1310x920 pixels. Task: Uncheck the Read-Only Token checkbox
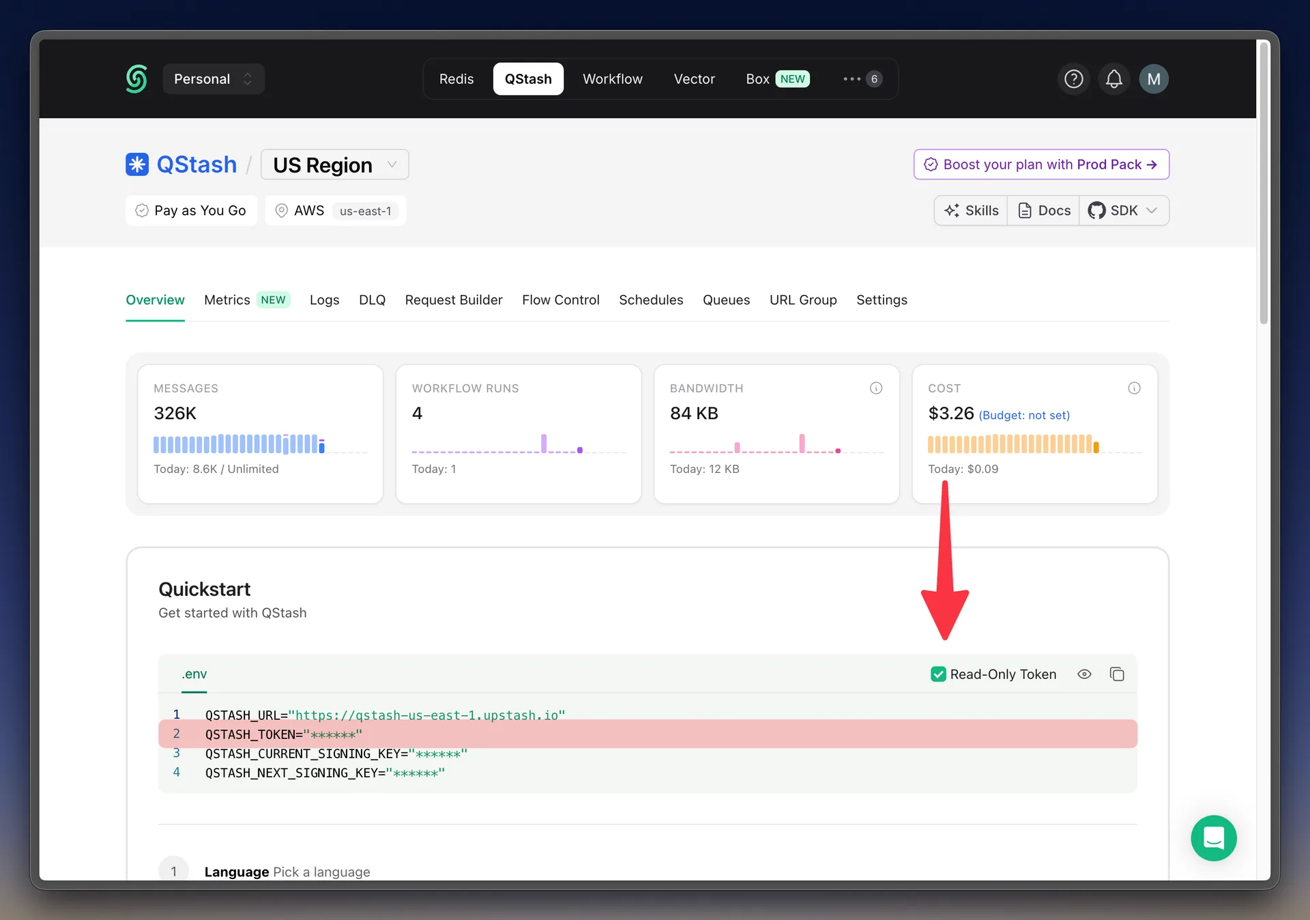[938, 674]
